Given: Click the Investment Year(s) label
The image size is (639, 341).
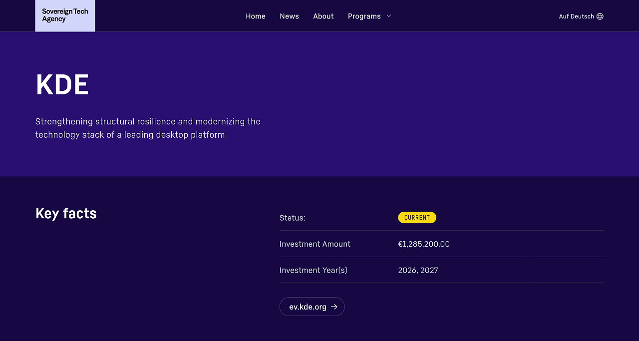Looking at the screenshot, I should coord(314,270).
